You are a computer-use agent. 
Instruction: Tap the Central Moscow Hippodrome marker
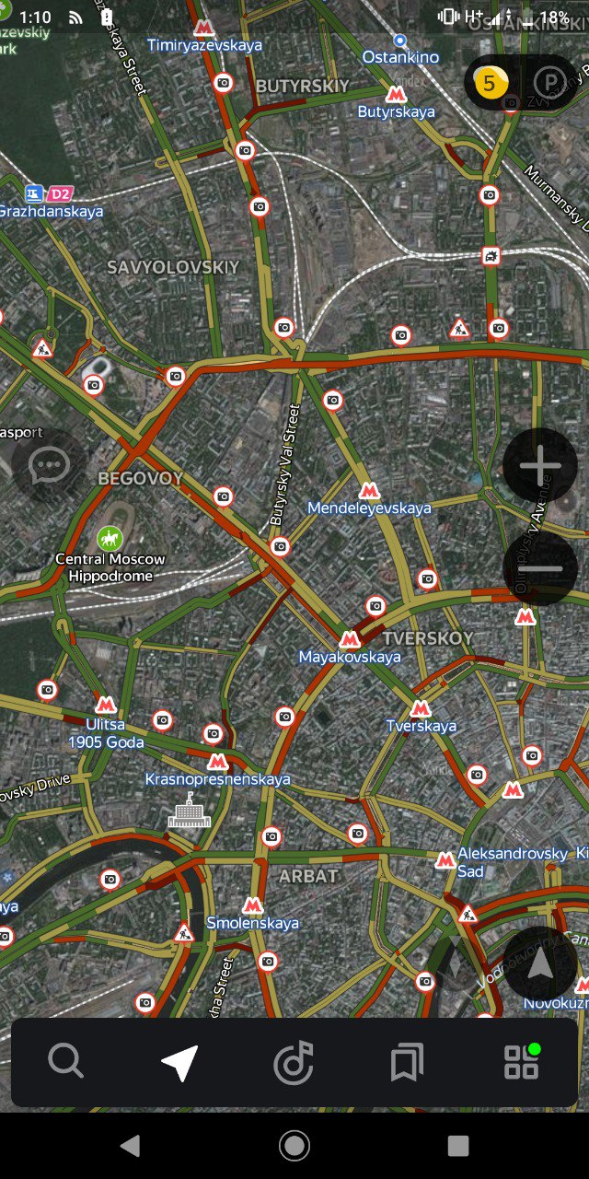click(110, 538)
